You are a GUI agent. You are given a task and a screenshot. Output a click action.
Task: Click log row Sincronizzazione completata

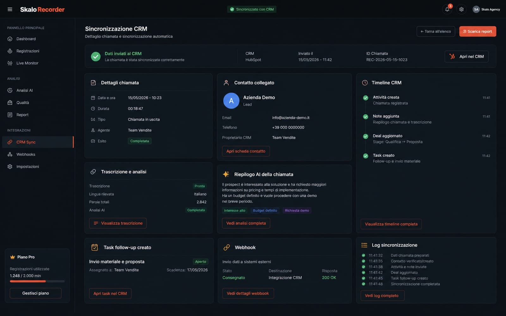(x=401, y=284)
